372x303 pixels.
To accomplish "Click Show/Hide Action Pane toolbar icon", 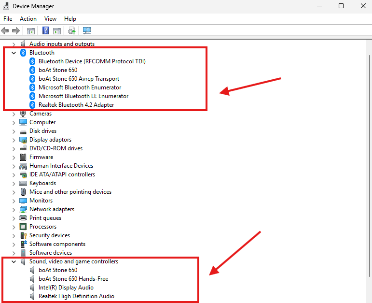I will pos(57,31).
